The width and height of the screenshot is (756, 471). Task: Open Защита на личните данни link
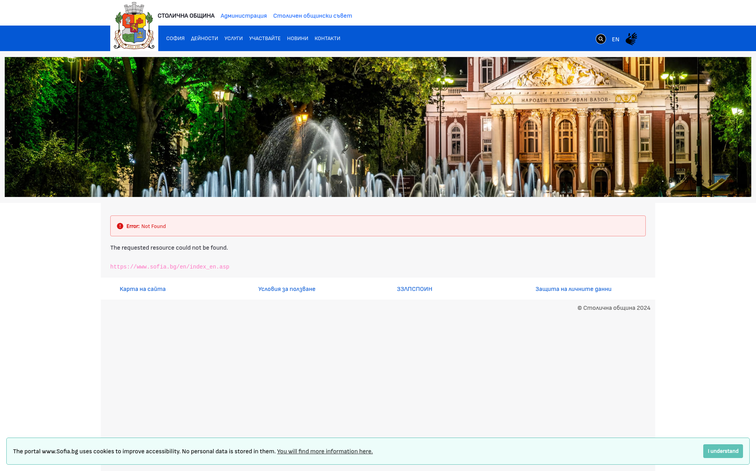573,289
